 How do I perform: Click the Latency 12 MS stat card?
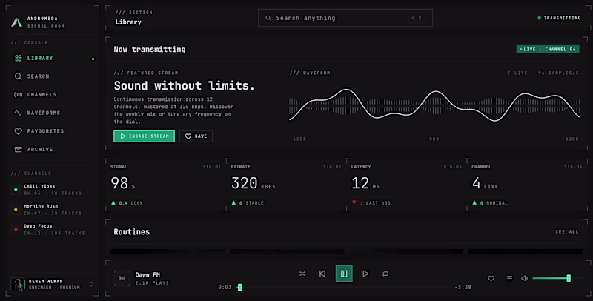[406, 185]
